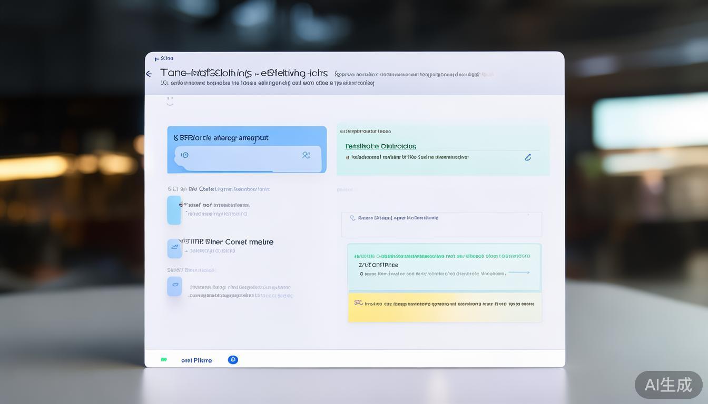Click the back arrow beside the page title
This screenshot has width=708, height=404.
tap(149, 74)
